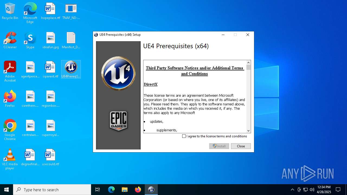The image size is (347, 195).
Task: Select the TNAF_ND desktop file
Action: 71,11
